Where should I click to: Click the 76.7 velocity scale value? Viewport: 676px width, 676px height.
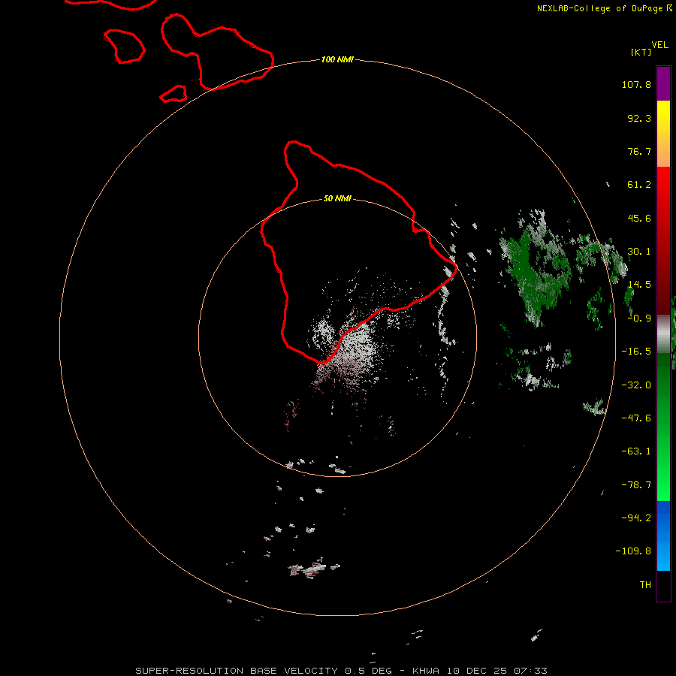click(x=639, y=151)
